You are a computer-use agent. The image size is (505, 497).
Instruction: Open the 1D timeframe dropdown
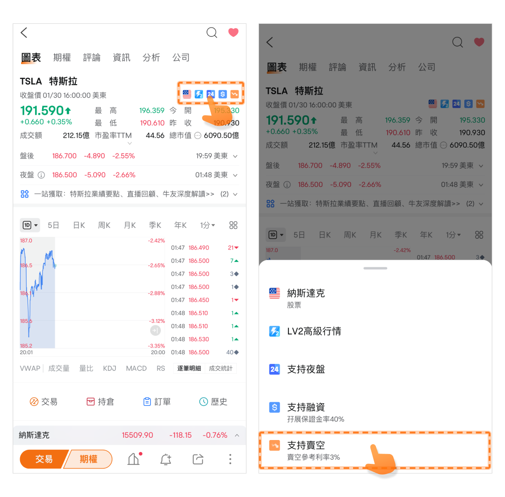(x=30, y=225)
